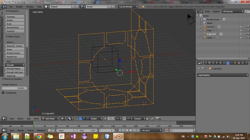This screenshot has height=140, width=250.
Task: Open the timeline Playback menu
Action: (41, 130)
